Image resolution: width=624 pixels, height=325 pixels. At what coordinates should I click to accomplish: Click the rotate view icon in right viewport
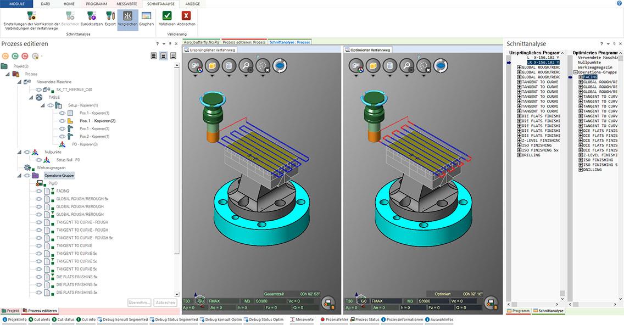pyautogui.click(x=441, y=66)
